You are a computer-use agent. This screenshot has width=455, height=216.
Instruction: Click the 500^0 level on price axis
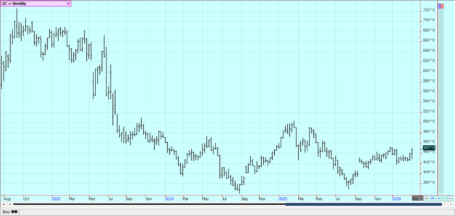point(429,121)
